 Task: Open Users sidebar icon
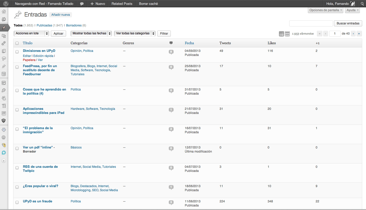coord(4,98)
